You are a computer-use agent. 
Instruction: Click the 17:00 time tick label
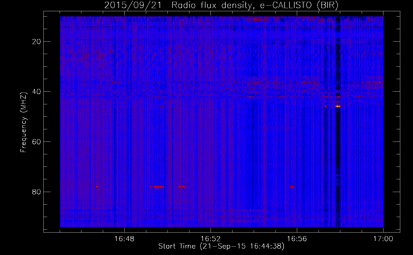(x=383, y=239)
